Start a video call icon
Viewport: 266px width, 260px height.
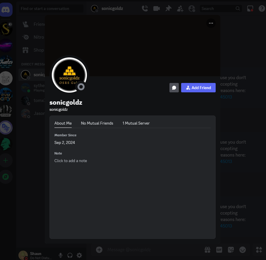coord(157,9)
